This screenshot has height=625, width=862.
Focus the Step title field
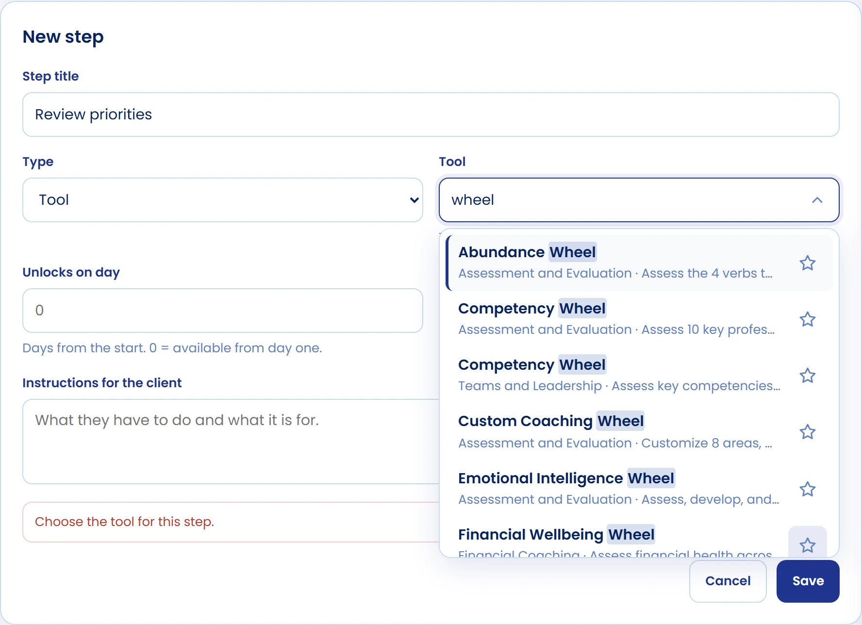(431, 115)
